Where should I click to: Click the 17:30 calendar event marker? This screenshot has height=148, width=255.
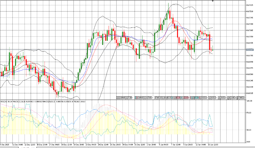point(129,97)
